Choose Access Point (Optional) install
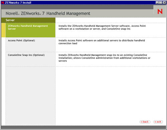This screenshot has height=130, width=167. [x=30, y=45]
